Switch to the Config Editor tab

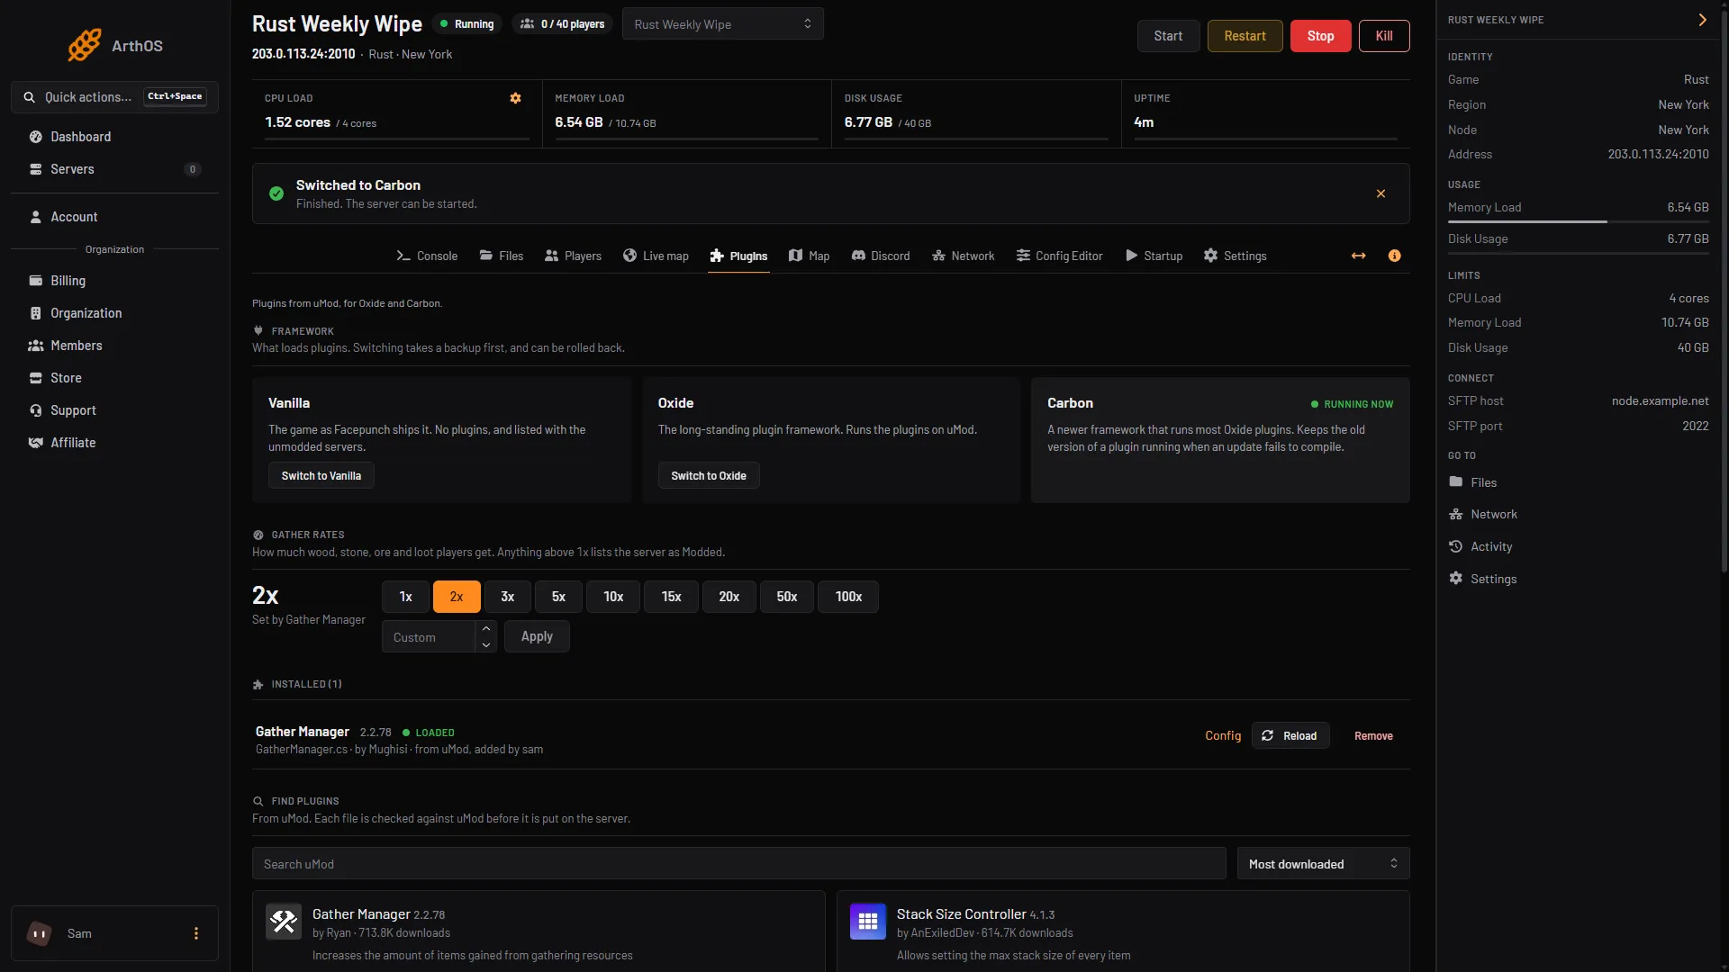(1059, 256)
